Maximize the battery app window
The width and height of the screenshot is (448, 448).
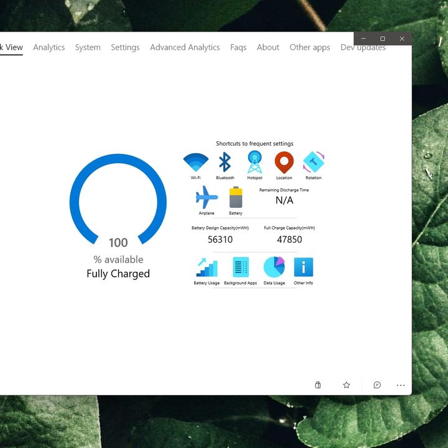(x=383, y=39)
